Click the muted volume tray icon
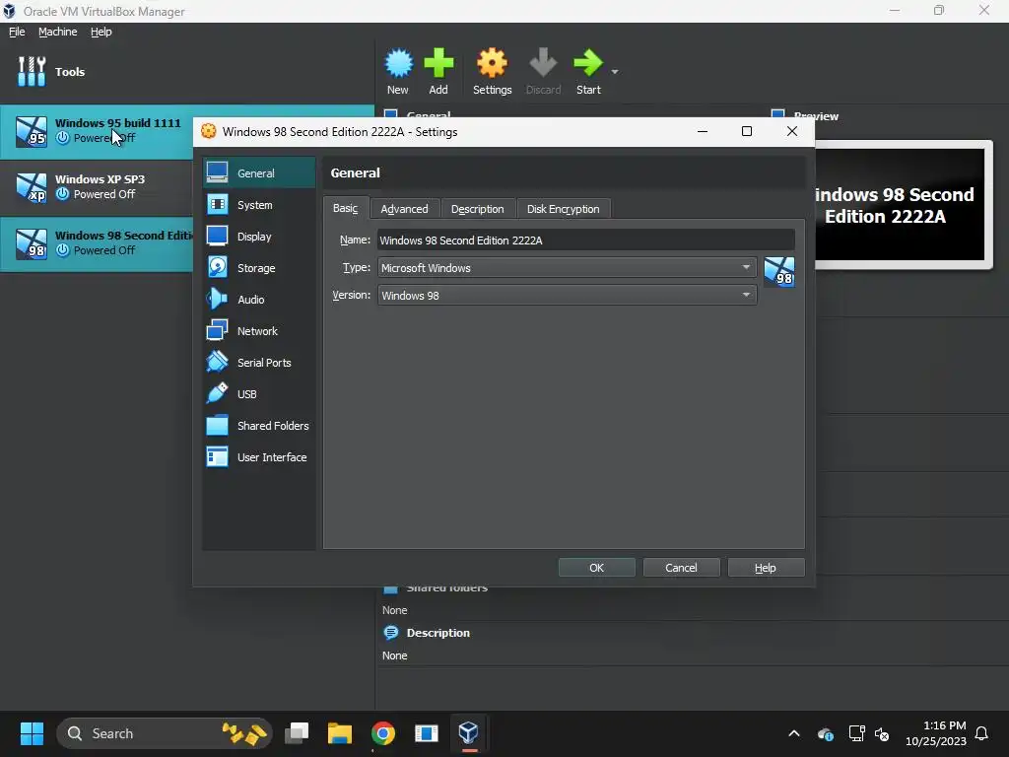1009x757 pixels. tap(882, 733)
